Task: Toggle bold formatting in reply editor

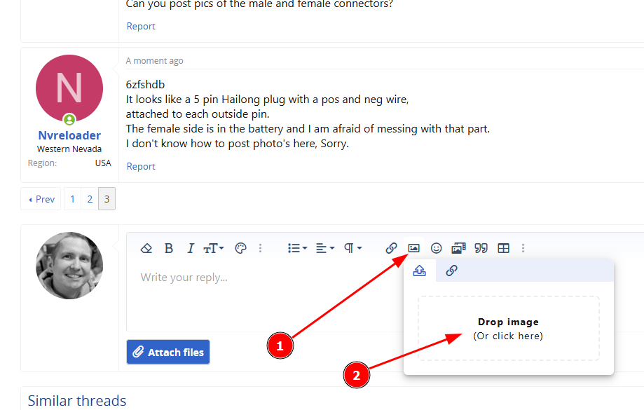Action: tap(169, 248)
